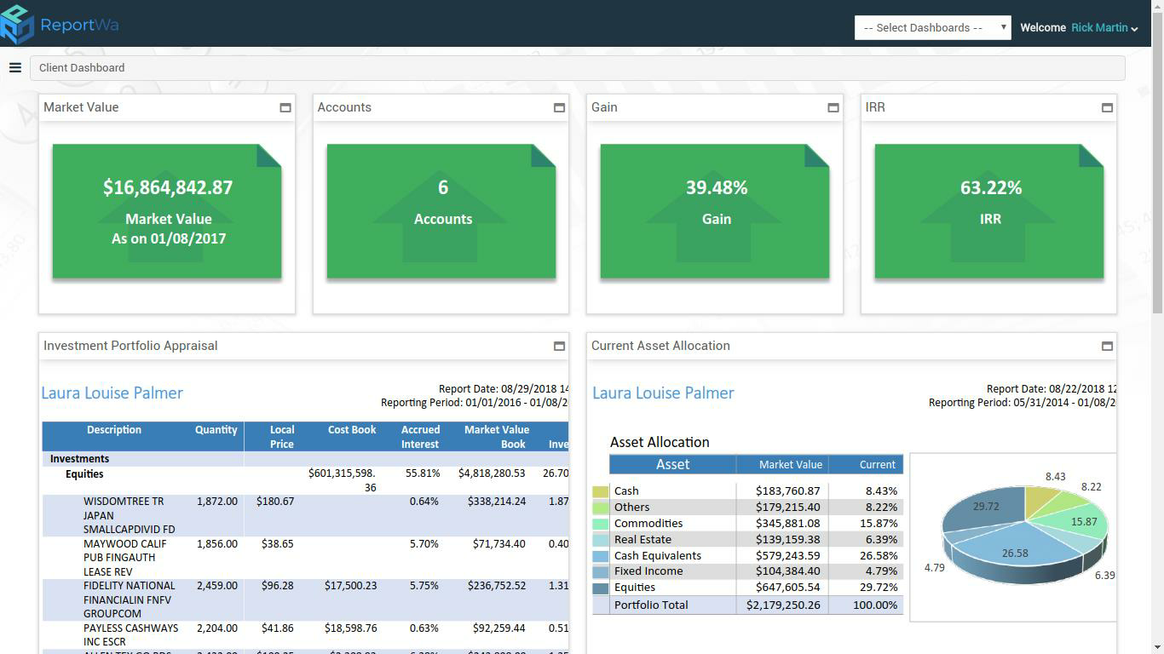Expand the Gain widget with its window icon
This screenshot has width=1164, height=654.
click(x=833, y=107)
